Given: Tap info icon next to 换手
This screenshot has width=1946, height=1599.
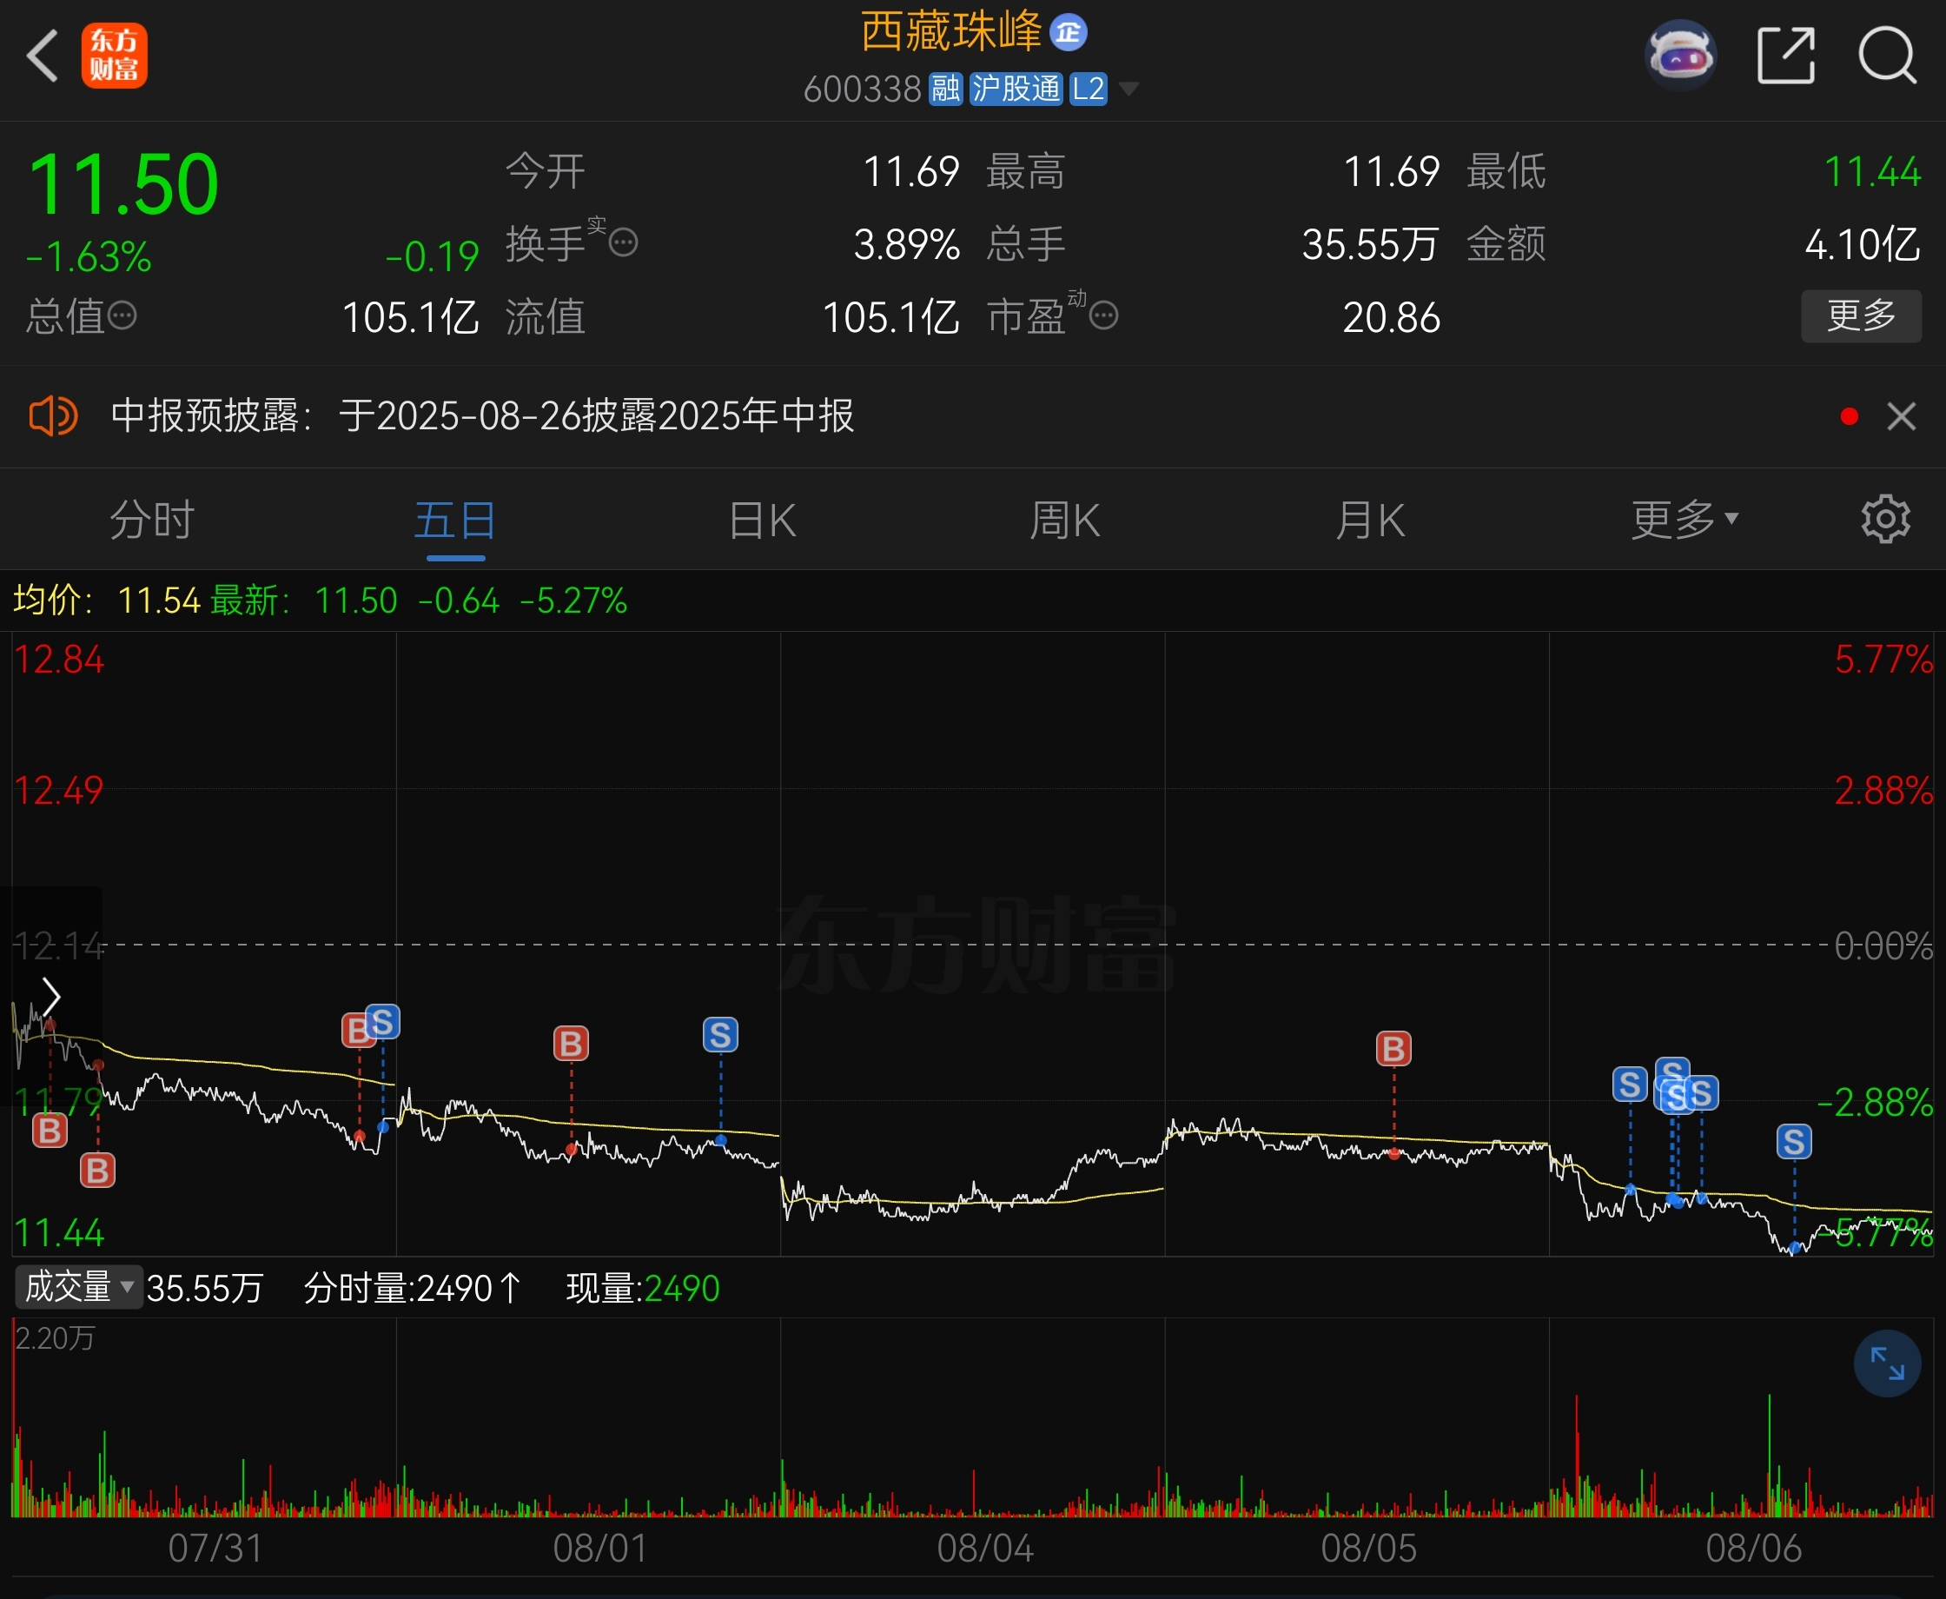Looking at the screenshot, I should [x=623, y=242].
